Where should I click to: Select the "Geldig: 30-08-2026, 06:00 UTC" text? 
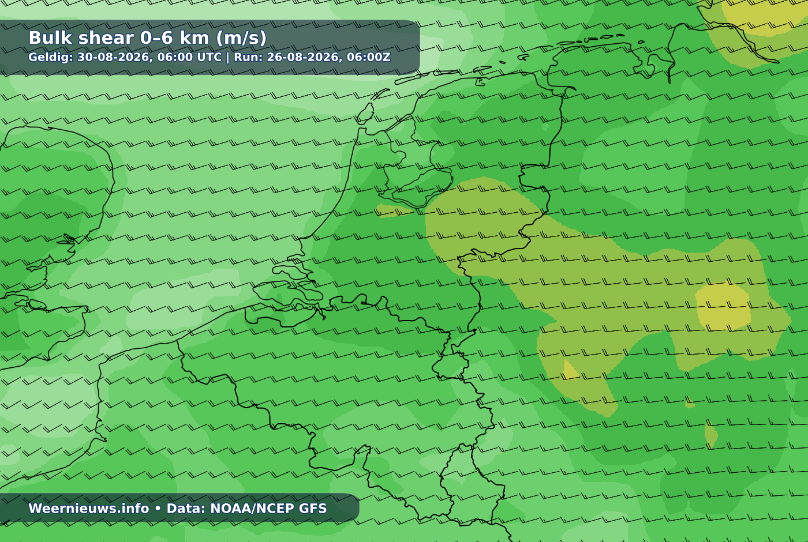(125, 57)
